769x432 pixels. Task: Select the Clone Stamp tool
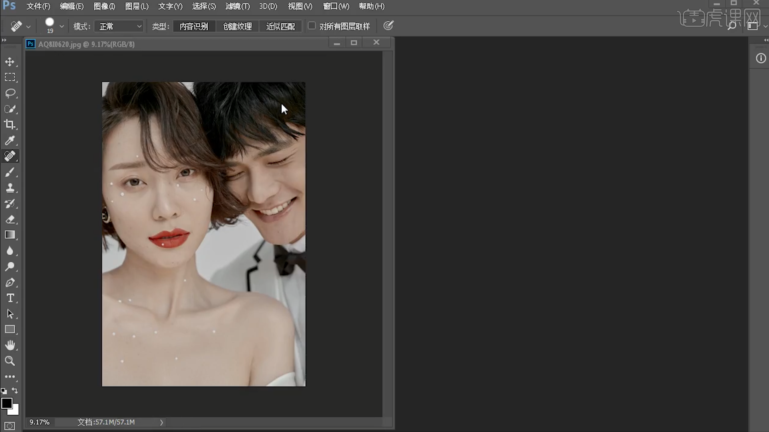click(x=10, y=188)
